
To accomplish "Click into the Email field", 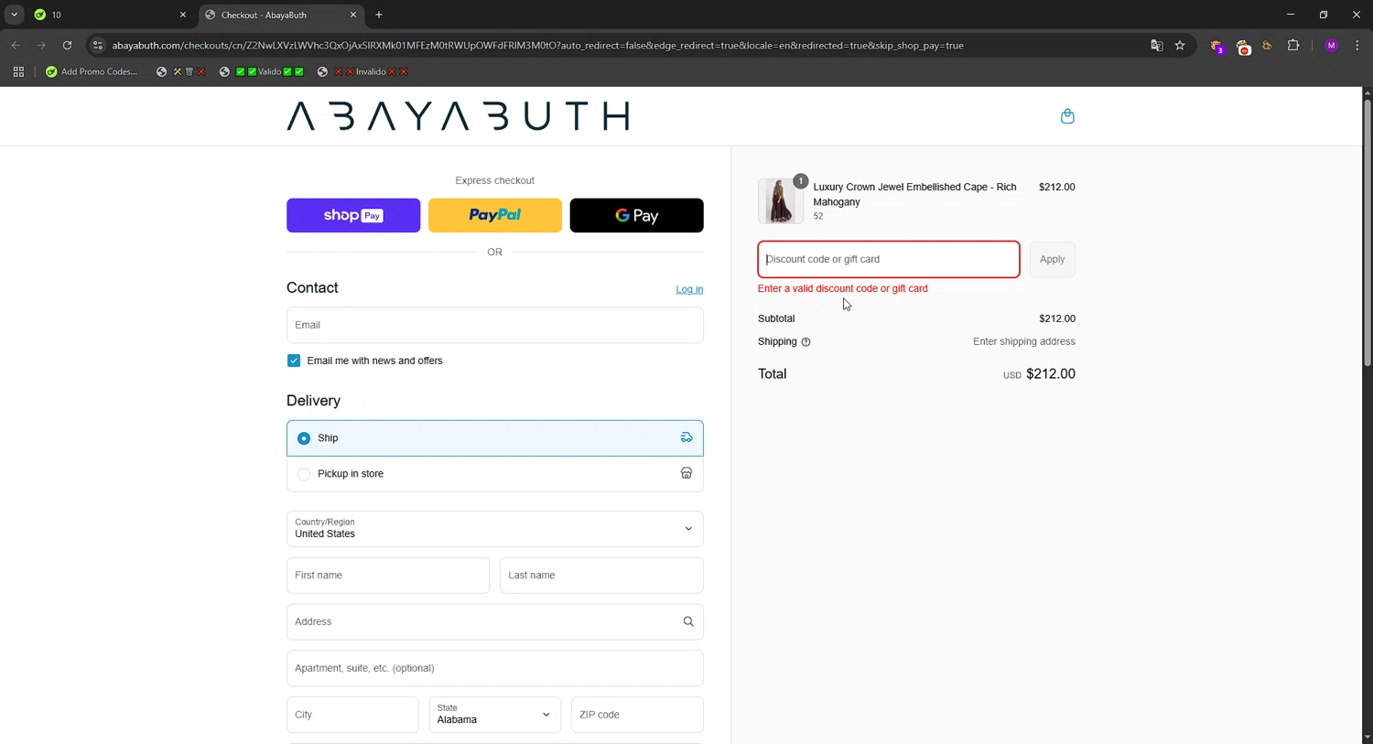I will 494,325.
